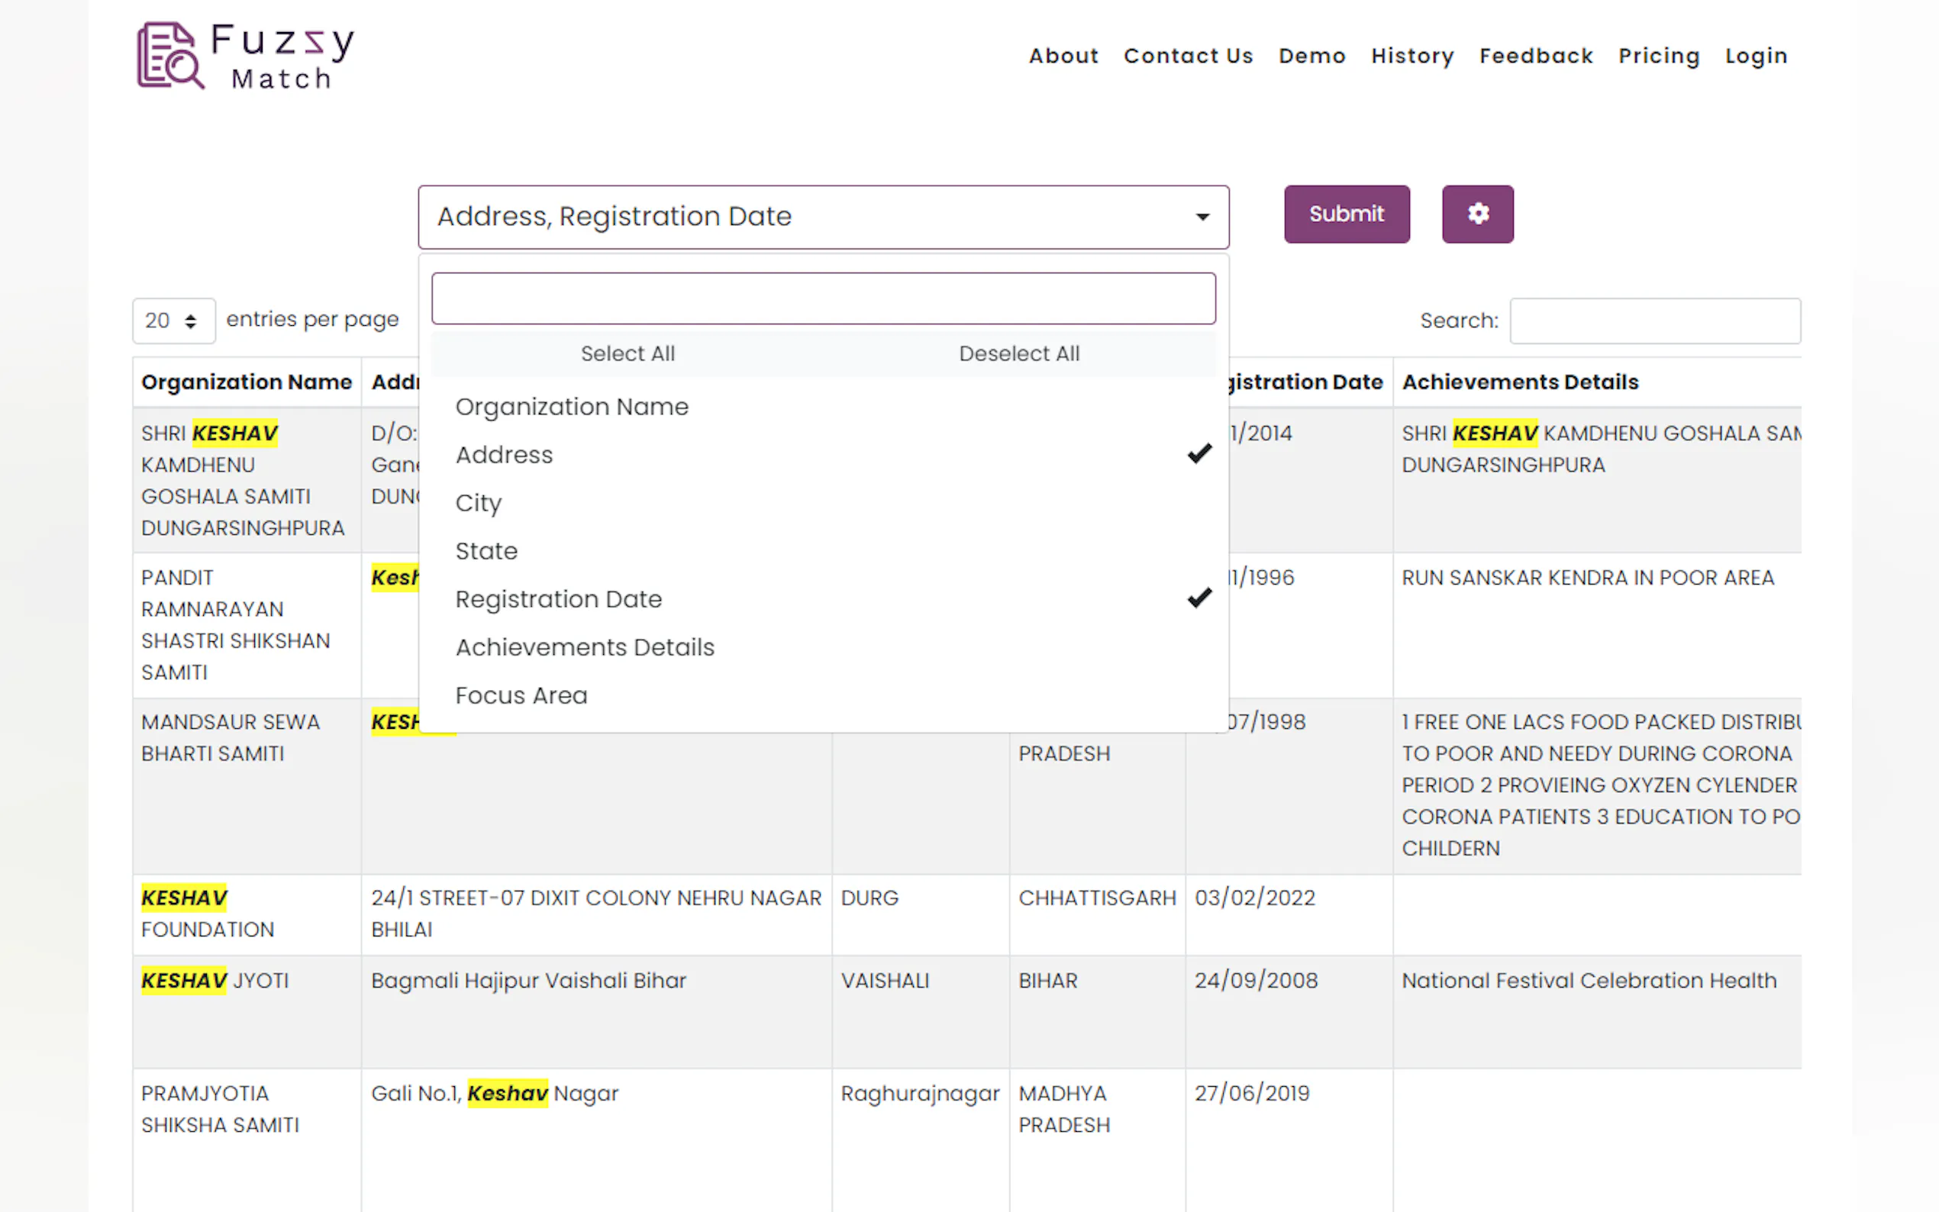Select the Organization Name option
This screenshot has height=1212, width=1939.
(572, 408)
